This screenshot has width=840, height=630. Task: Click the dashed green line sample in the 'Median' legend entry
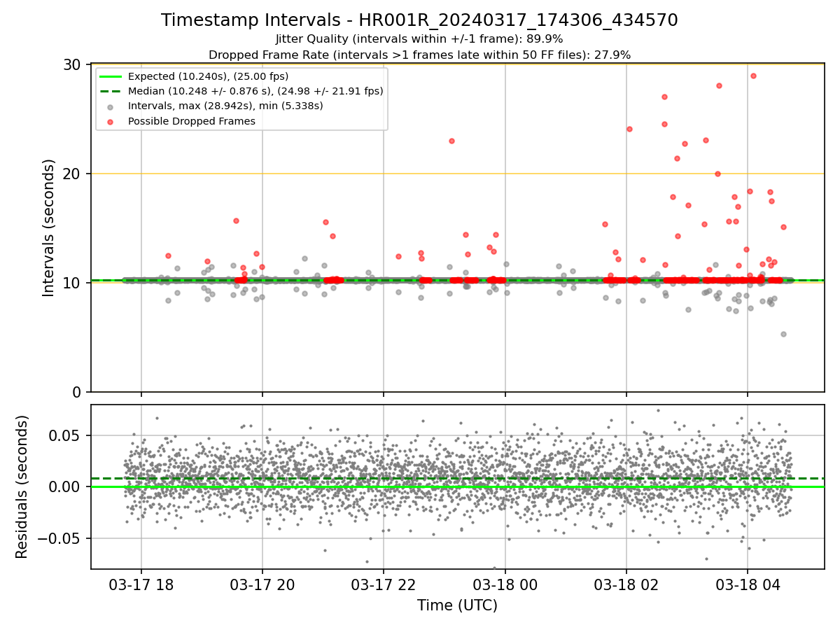[111, 92]
